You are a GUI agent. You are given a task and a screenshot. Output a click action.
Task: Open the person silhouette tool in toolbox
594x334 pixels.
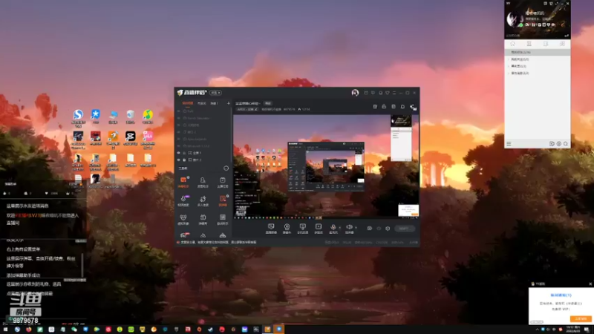(203, 180)
